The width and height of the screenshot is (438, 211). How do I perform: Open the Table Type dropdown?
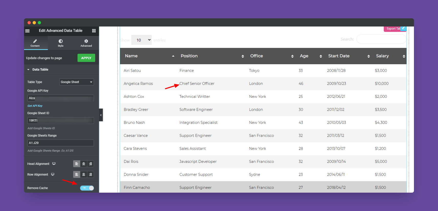click(x=76, y=82)
